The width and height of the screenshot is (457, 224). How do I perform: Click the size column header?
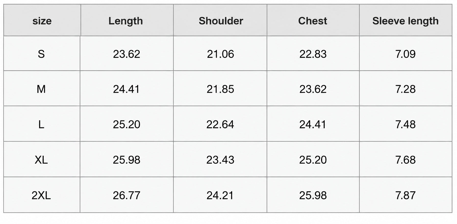click(x=42, y=20)
